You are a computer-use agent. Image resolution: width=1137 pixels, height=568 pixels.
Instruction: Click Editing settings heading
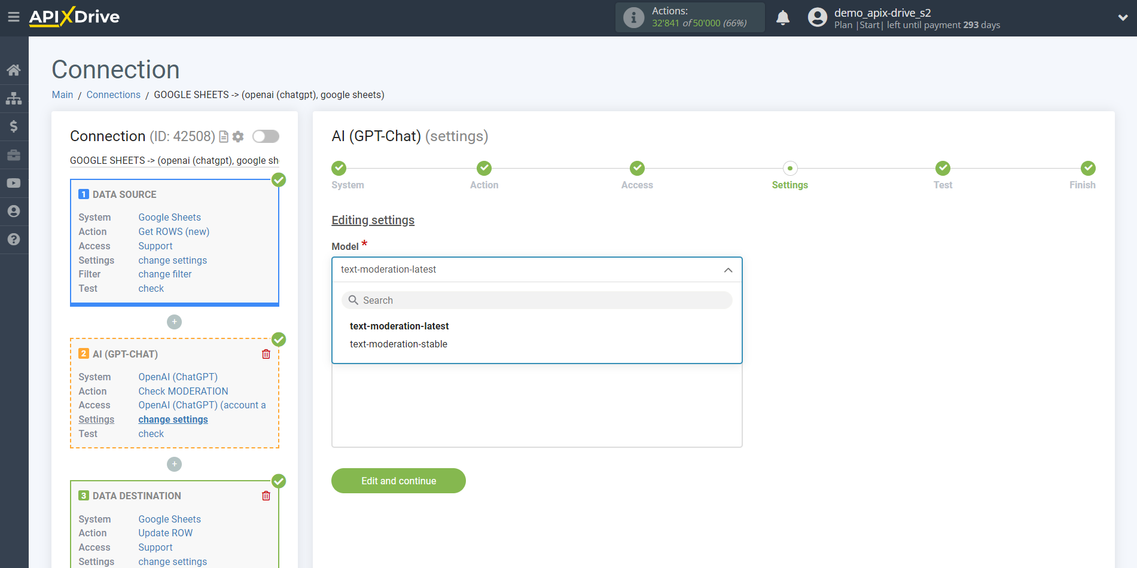coord(373,220)
